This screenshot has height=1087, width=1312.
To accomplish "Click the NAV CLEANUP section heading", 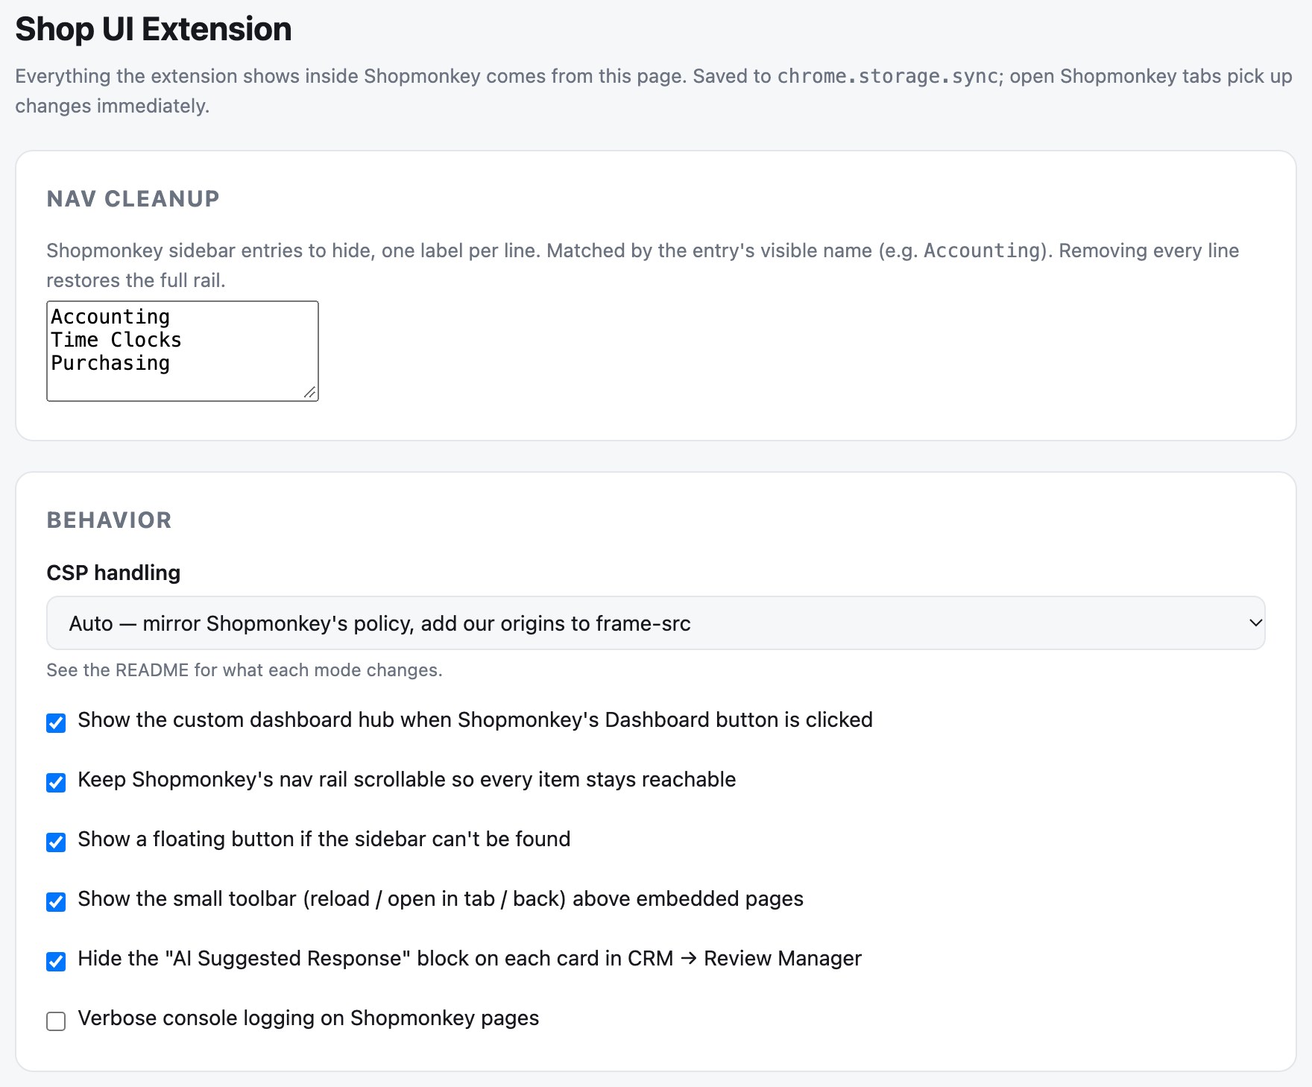I will click(133, 198).
